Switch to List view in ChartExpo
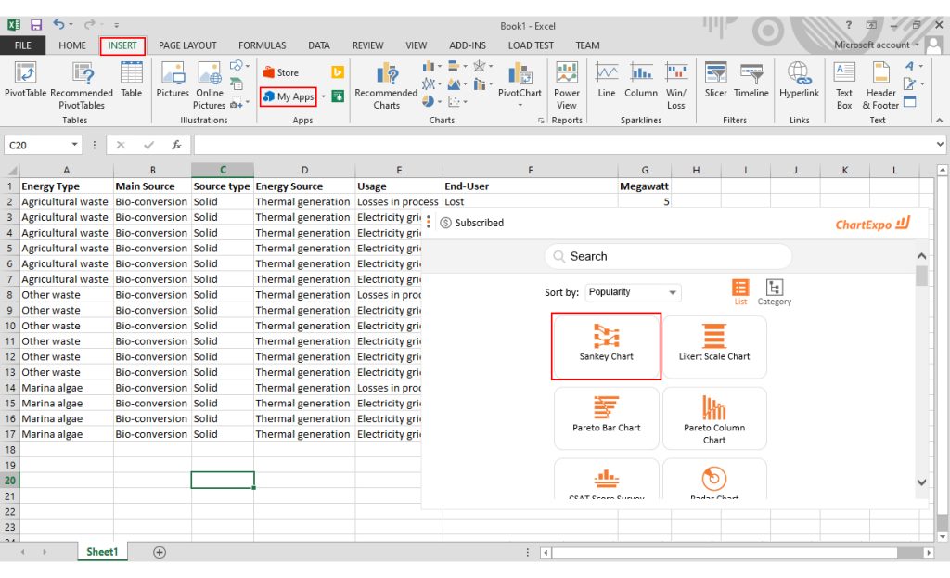Viewport: 950px width, 578px height. 740,291
